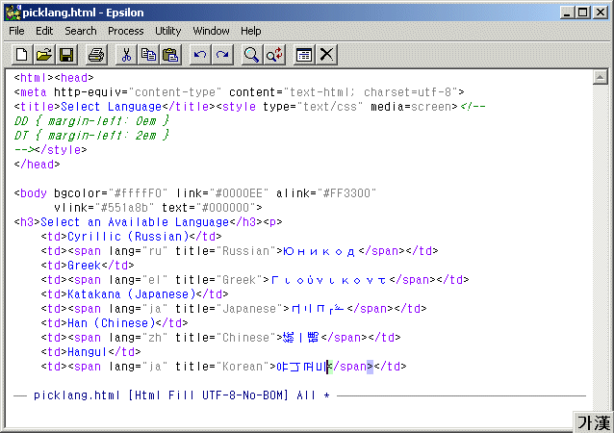Click the mode line text picklang.html

coord(77,395)
